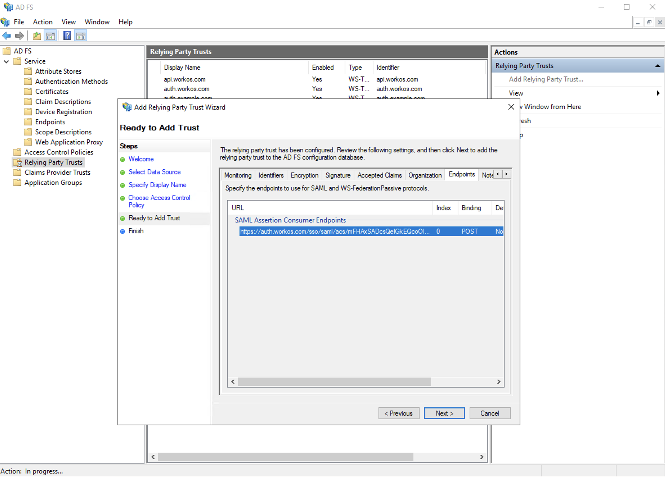Click the Binding column header
This screenshot has width=665, height=477.
[x=474, y=208]
